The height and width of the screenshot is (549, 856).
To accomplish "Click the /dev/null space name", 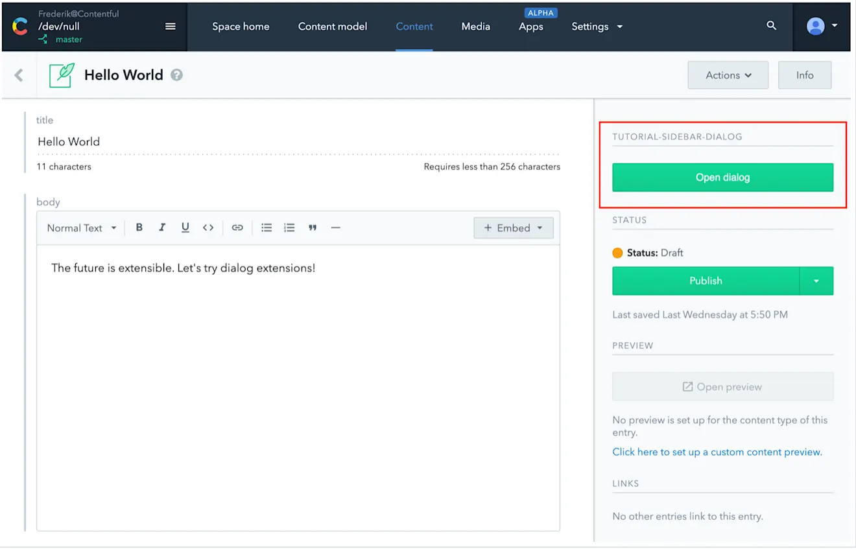I will [59, 27].
